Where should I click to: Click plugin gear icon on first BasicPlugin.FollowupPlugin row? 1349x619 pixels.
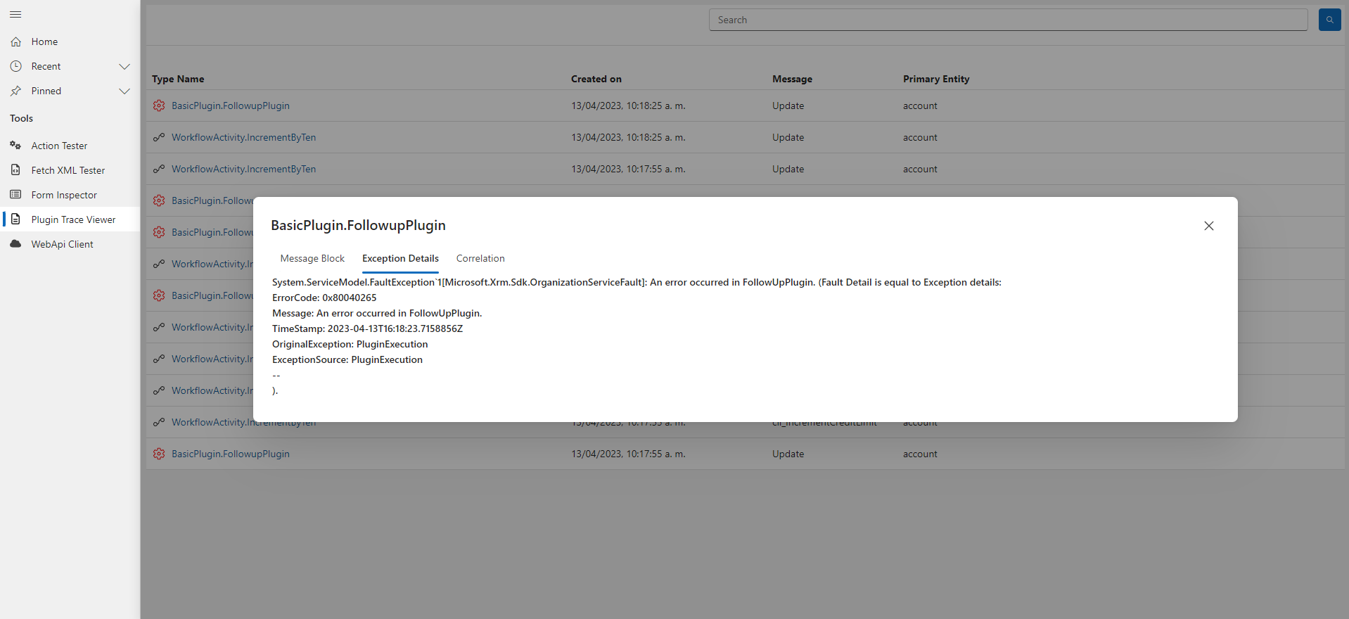[159, 106]
